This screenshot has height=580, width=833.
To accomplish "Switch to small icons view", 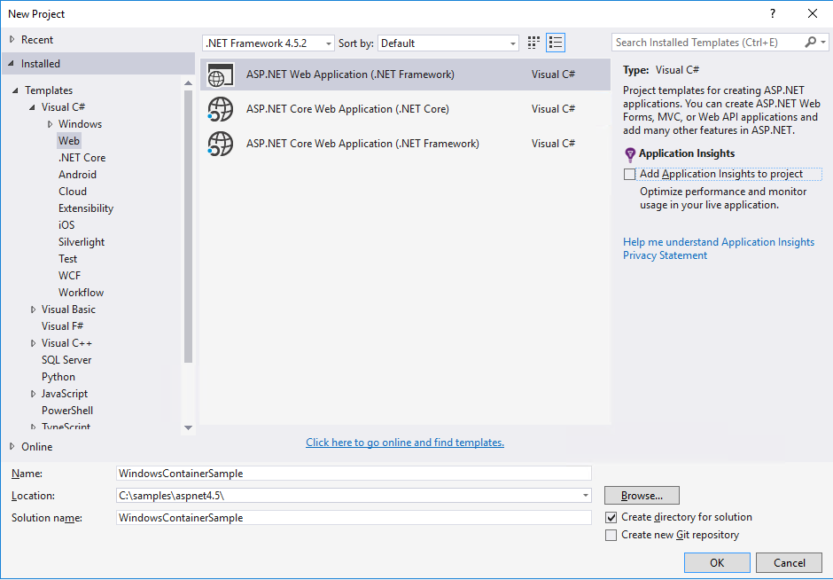I will (533, 43).
